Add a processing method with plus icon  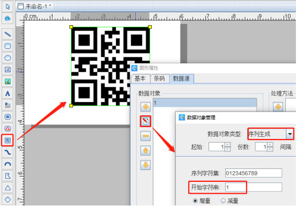pos(278,107)
